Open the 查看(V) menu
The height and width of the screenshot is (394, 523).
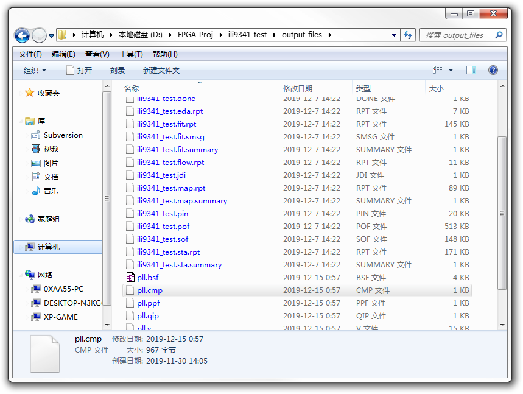coord(97,54)
